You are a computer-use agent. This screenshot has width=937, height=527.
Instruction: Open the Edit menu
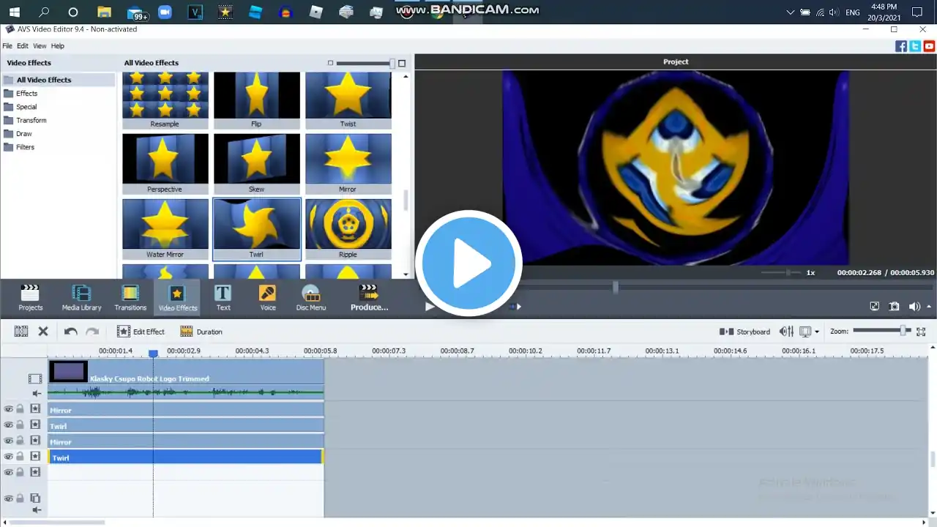tap(23, 46)
